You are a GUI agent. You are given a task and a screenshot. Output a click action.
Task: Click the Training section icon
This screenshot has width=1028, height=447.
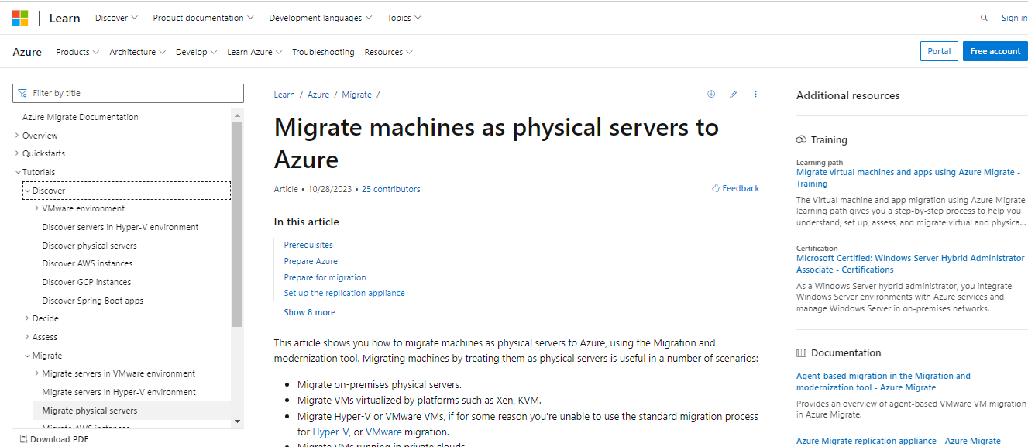click(801, 139)
